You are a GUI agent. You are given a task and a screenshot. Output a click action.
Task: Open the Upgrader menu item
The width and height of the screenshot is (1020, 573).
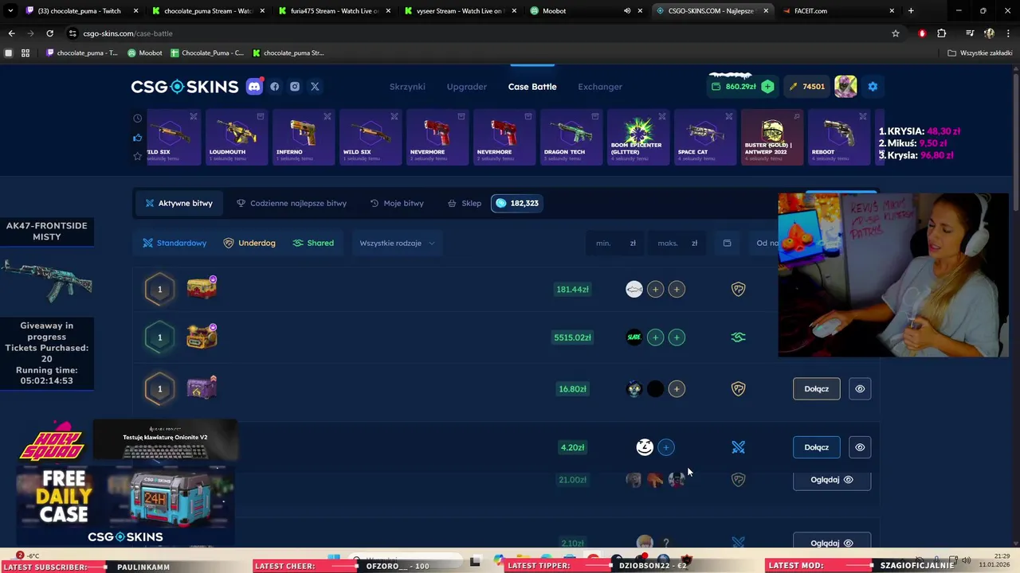467,87
